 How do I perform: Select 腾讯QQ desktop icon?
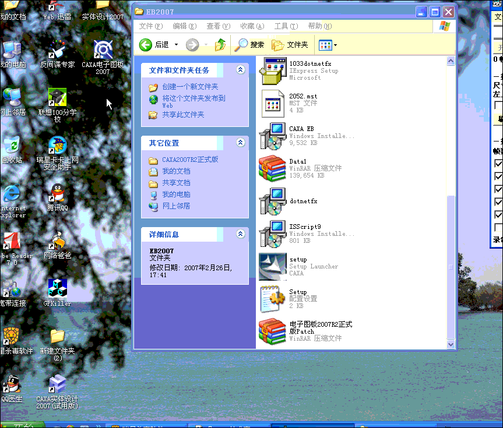coord(57,197)
